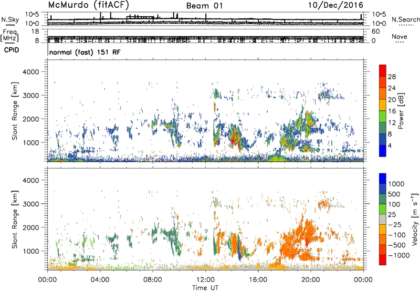The width and height of the screenshot is (420, 291).
Task: Click the 'Nave' legend label
Action: pyautogui.click(x=400, y=36)
